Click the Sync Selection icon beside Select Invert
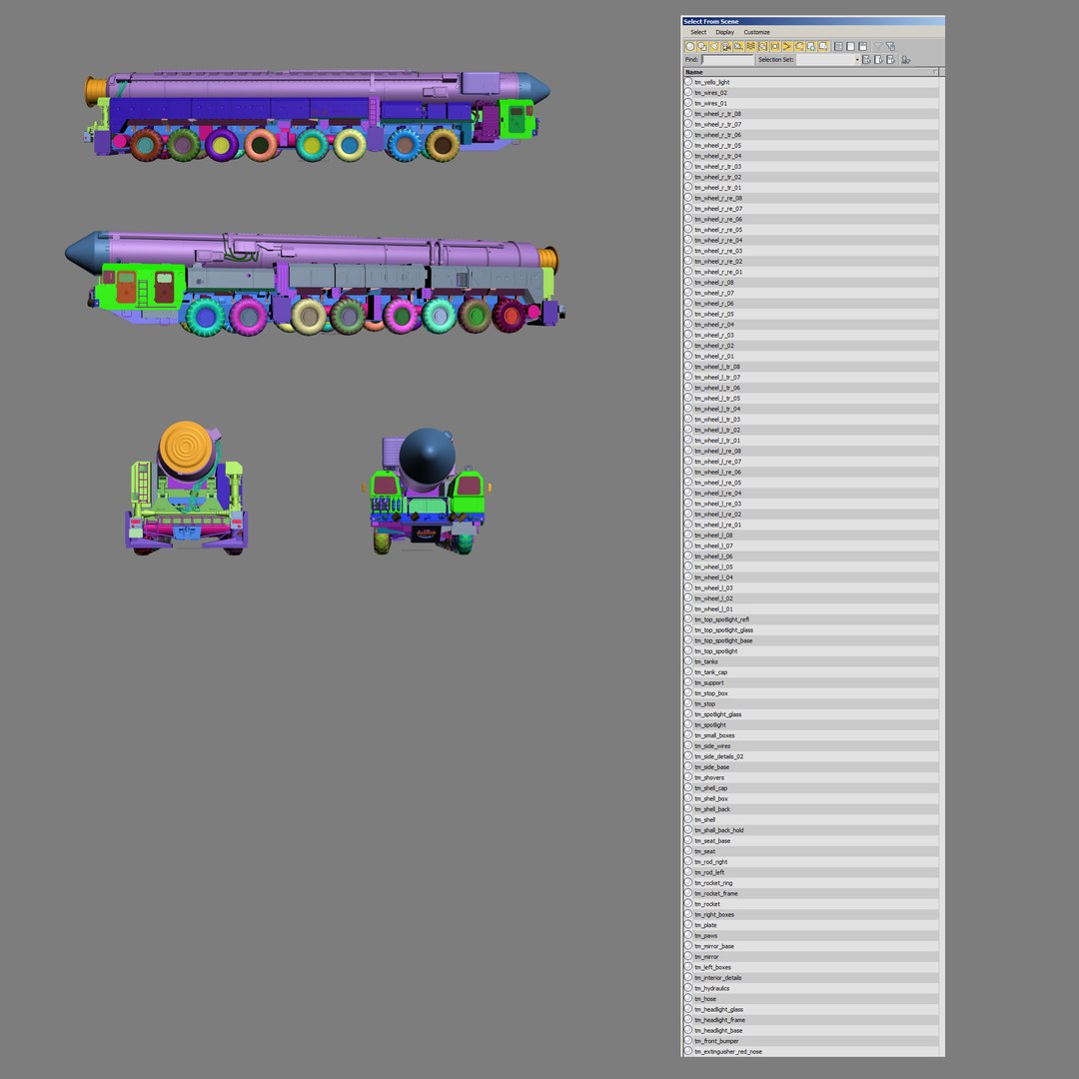1079x1079 pixels. pyautogui.click(x=905, y=60)
